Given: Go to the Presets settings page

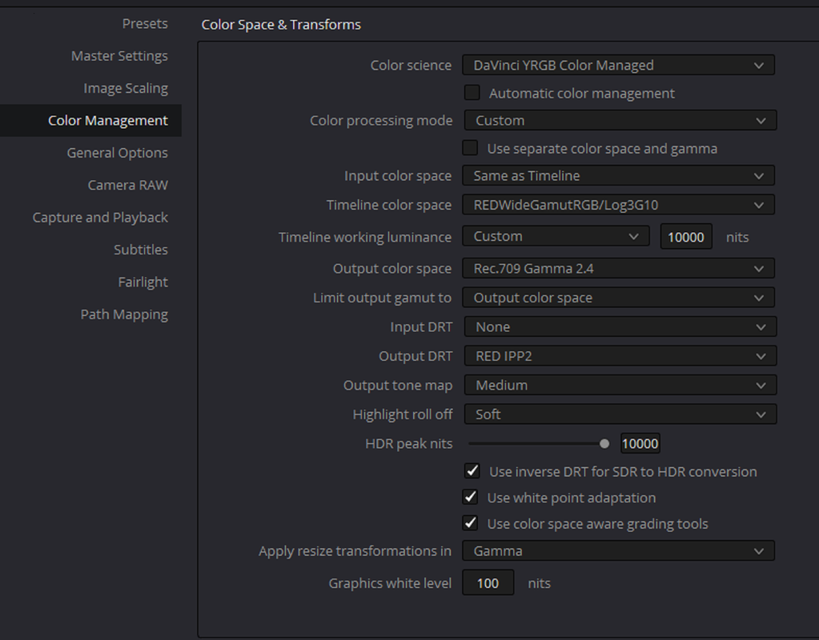Looking at the screenshot, I should click(x=145, y=24).
